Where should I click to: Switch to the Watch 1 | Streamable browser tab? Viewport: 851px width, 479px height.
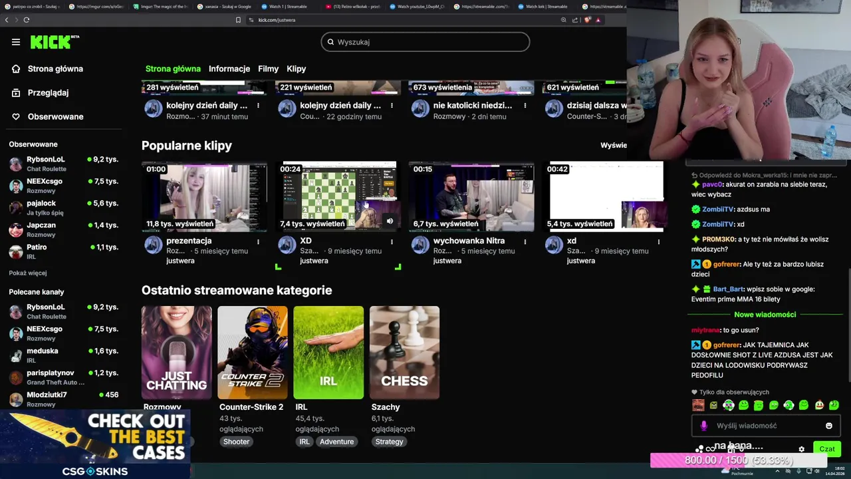(x=284, y=6)
